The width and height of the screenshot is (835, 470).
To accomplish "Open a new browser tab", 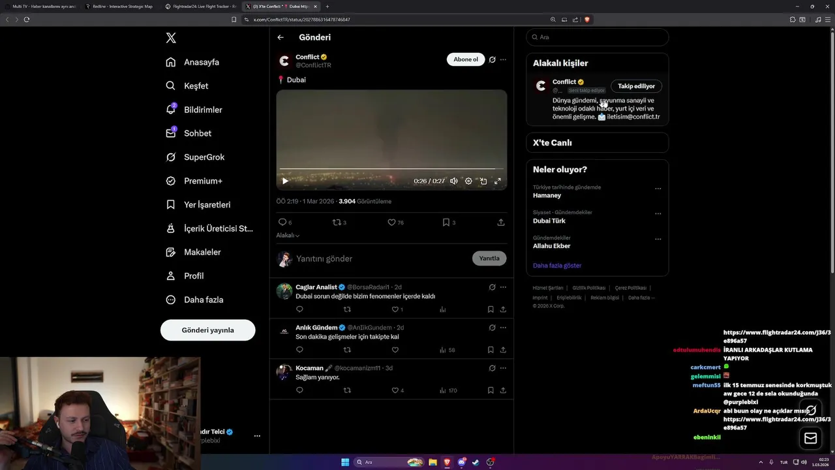I will (x=327, y=7).
